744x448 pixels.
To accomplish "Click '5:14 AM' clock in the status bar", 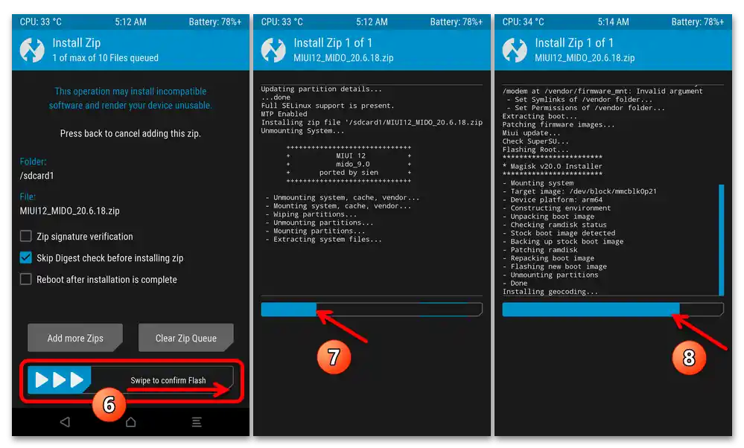I will point(613,22).
